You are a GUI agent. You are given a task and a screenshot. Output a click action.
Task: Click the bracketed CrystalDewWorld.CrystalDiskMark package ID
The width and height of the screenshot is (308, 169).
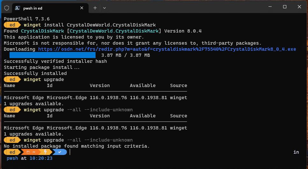116,31
